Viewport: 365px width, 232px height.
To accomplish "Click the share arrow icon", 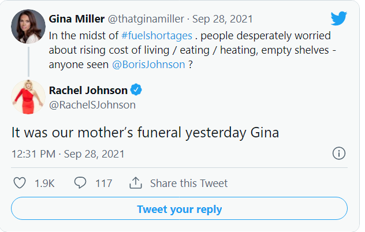I will pos(136,184).
